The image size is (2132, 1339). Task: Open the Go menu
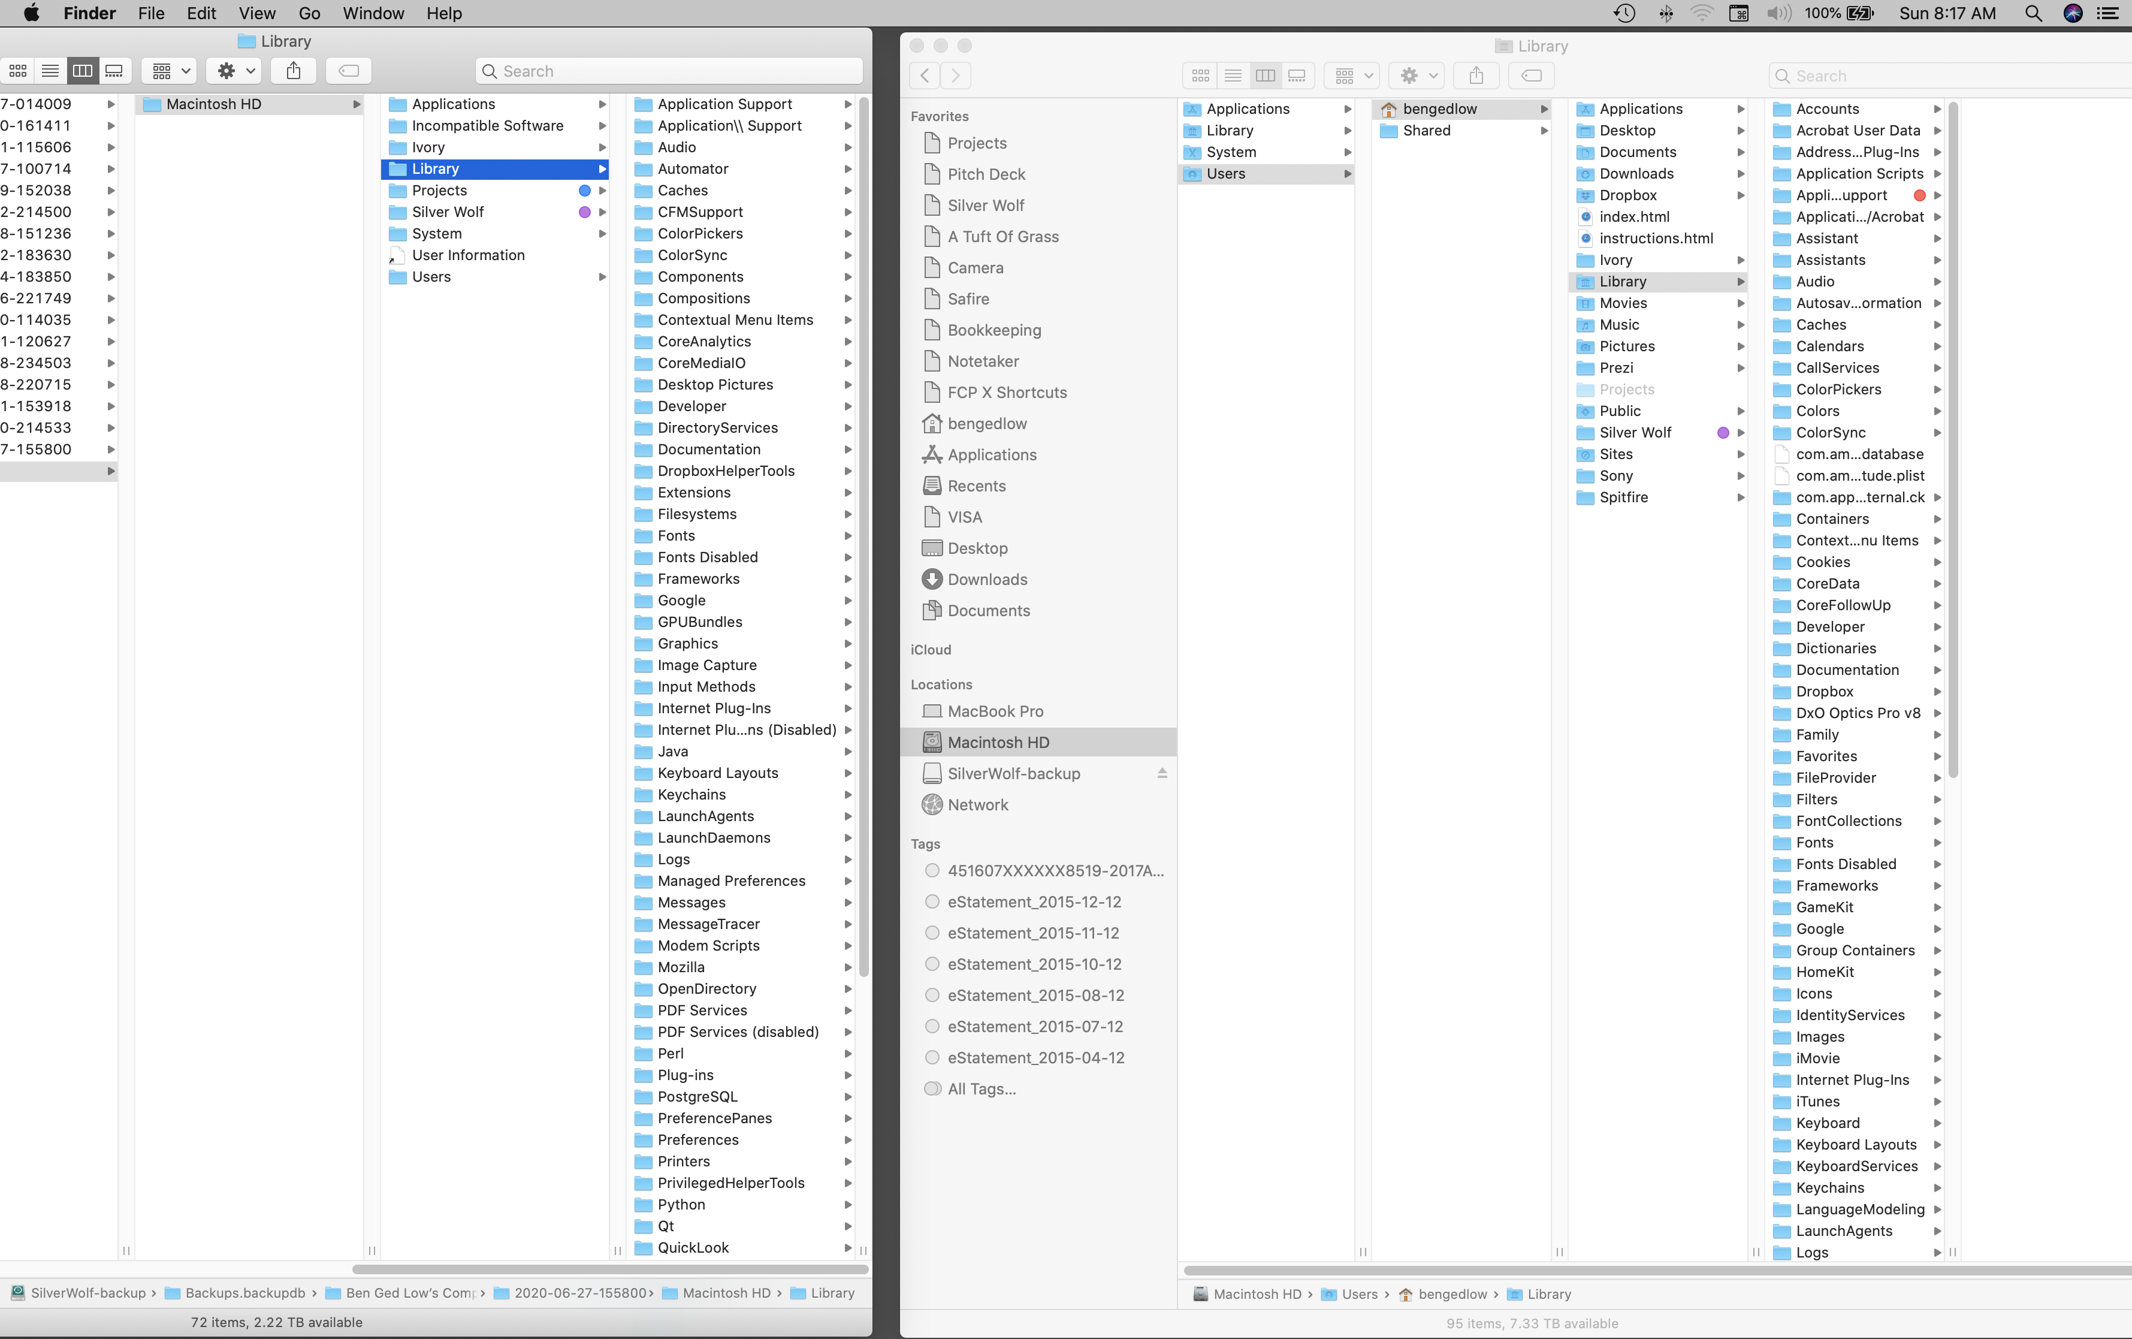pyautogui.click(x=309, y=13)
